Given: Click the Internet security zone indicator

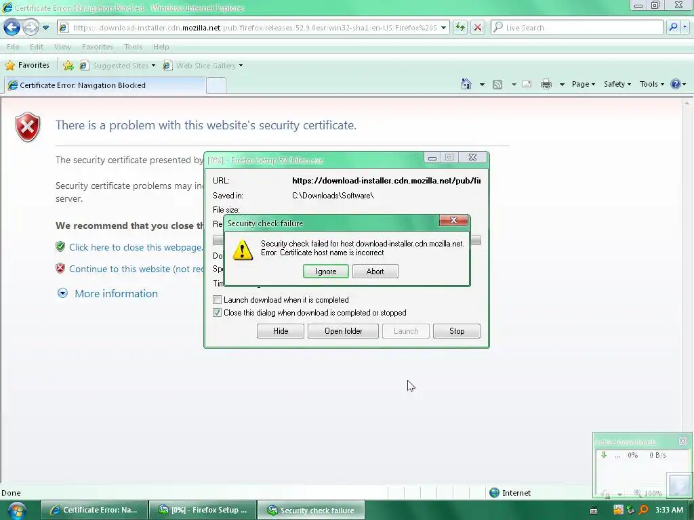Looking at the screenshot, I should pos(510,493).
